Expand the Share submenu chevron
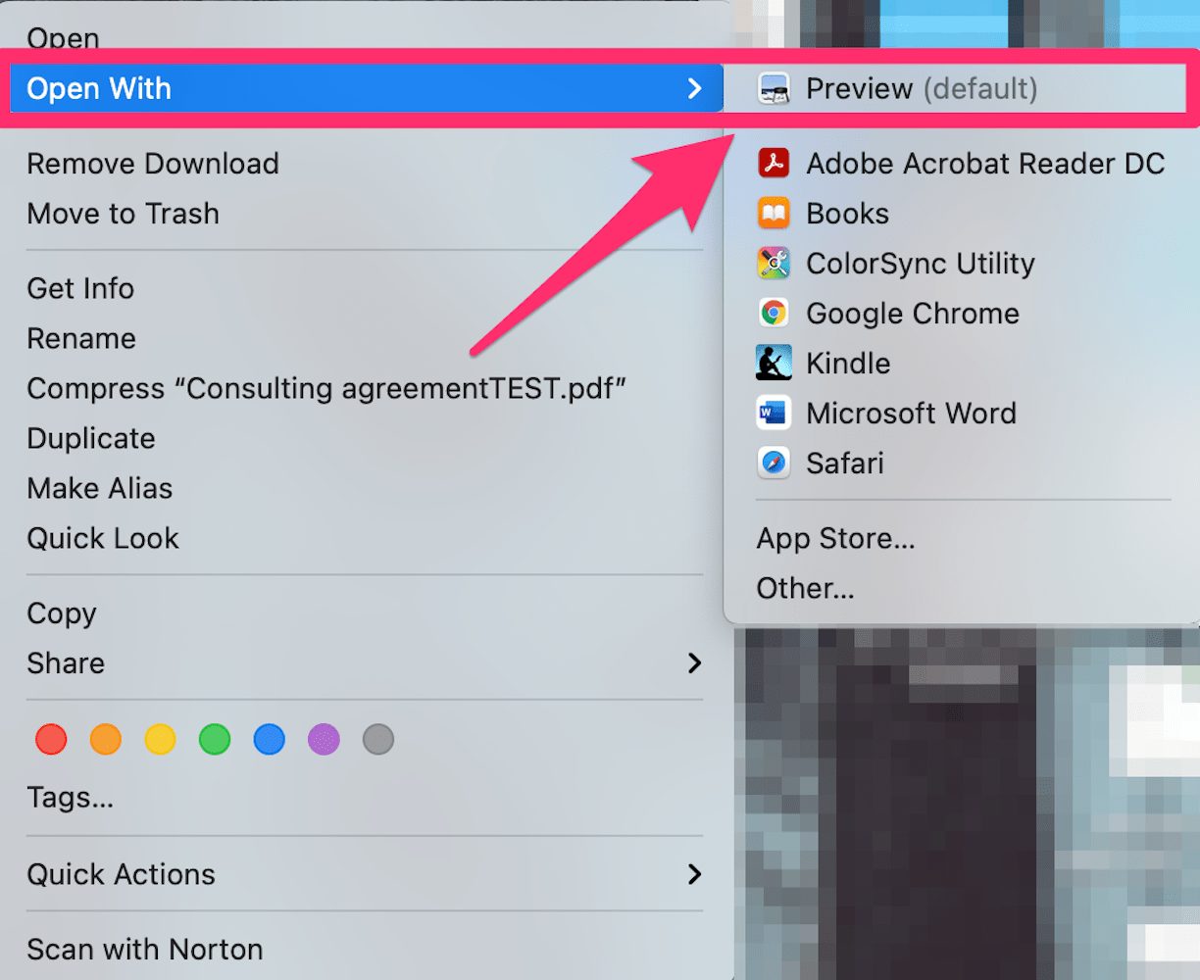 695,663
